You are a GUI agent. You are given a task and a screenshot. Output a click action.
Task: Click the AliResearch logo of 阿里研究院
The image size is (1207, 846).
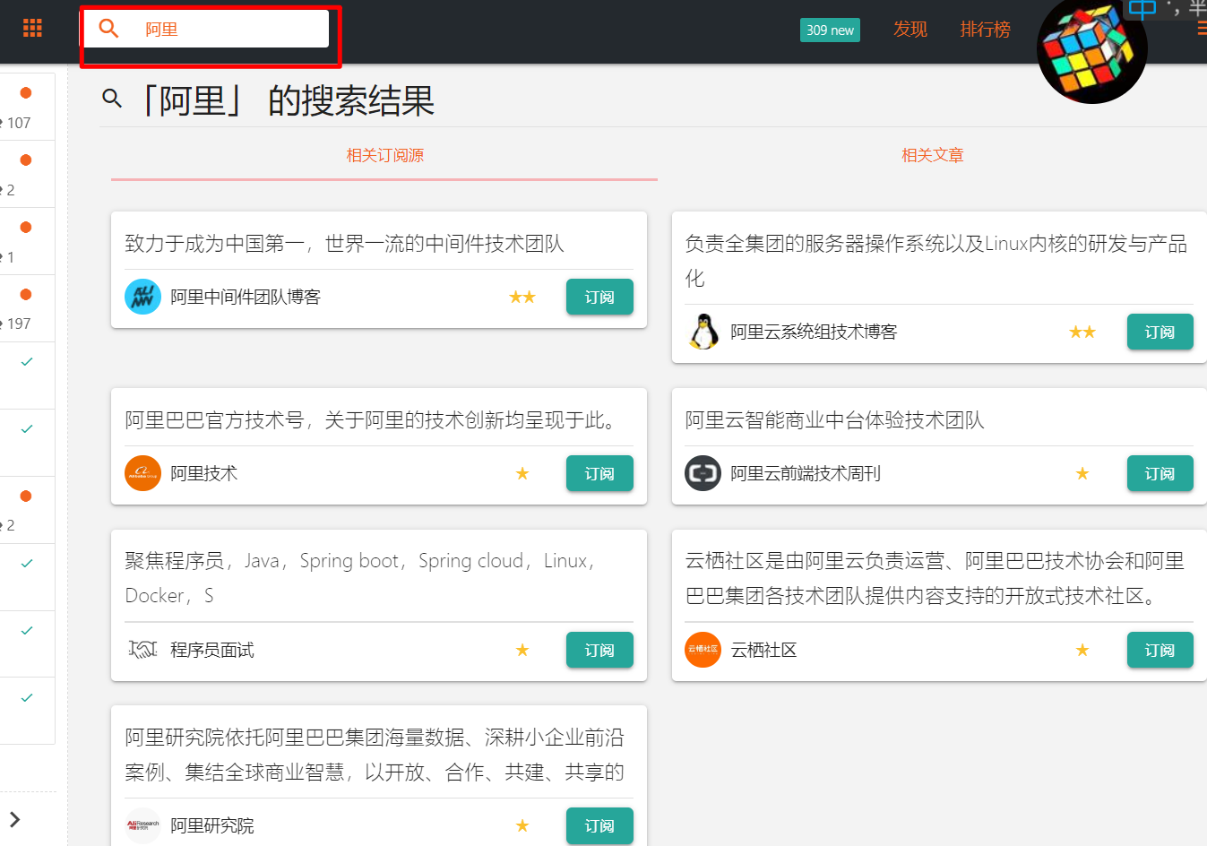[142, 825]
